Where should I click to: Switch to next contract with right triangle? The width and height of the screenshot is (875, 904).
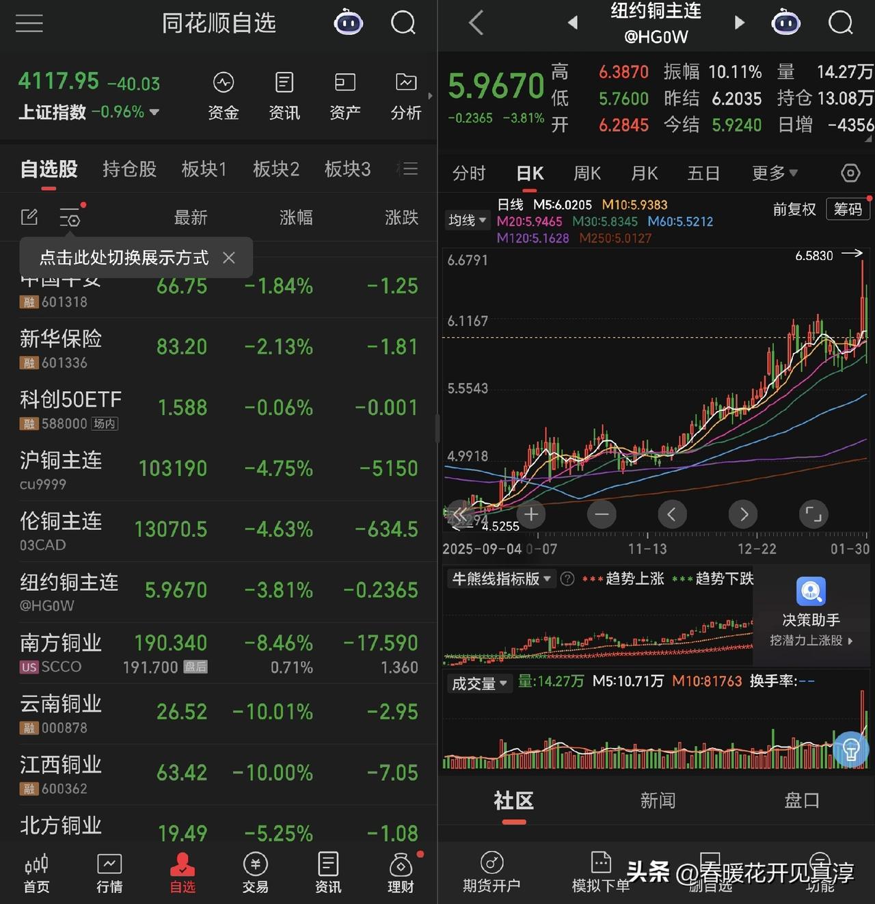[x=739, y=23]
